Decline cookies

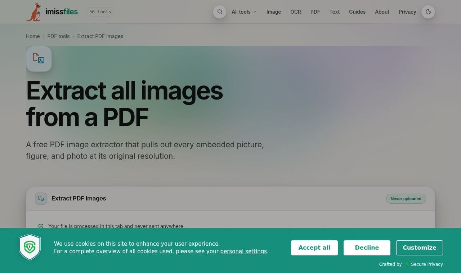[x=367, y=248]
